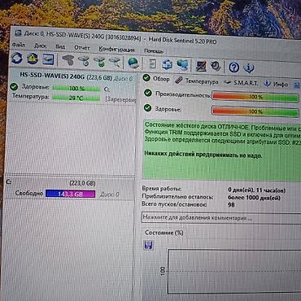
Task: Click the disk with magnifier surface test icon
Action: pos(115,62)
